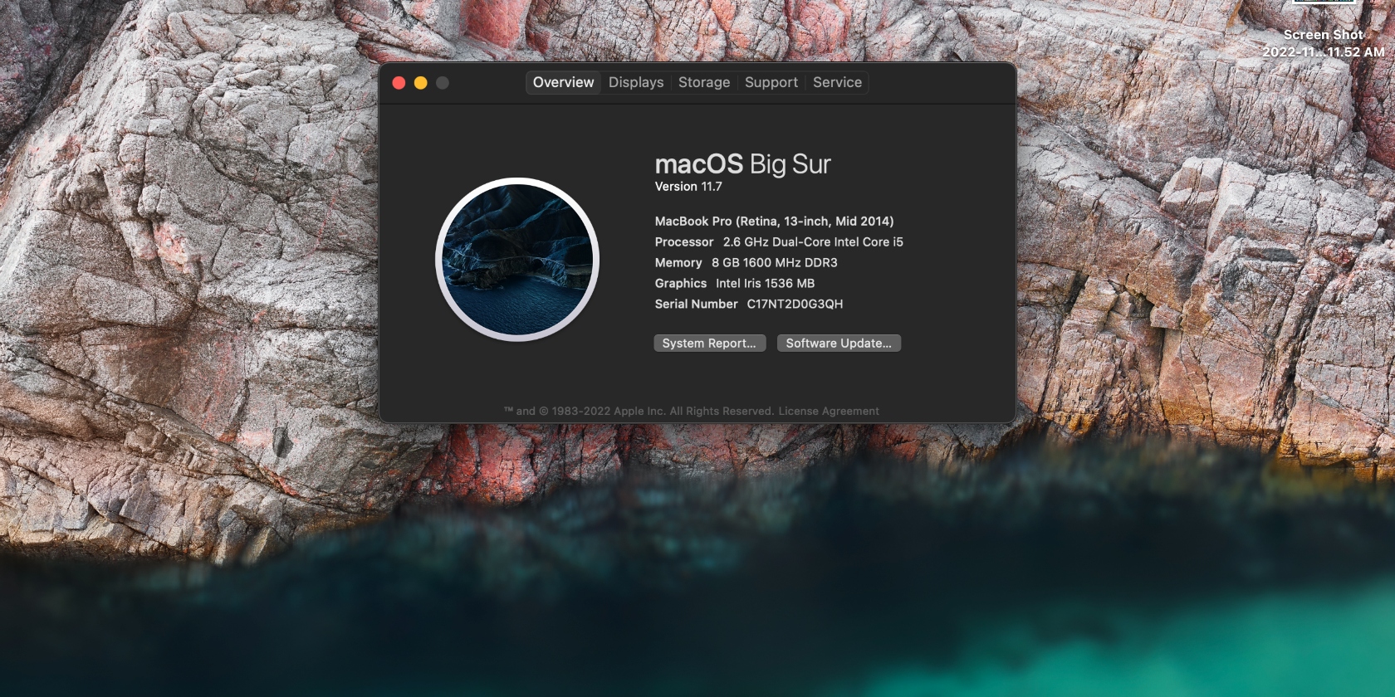
Task: Open the Storage tab
Action: click(704, 82)
